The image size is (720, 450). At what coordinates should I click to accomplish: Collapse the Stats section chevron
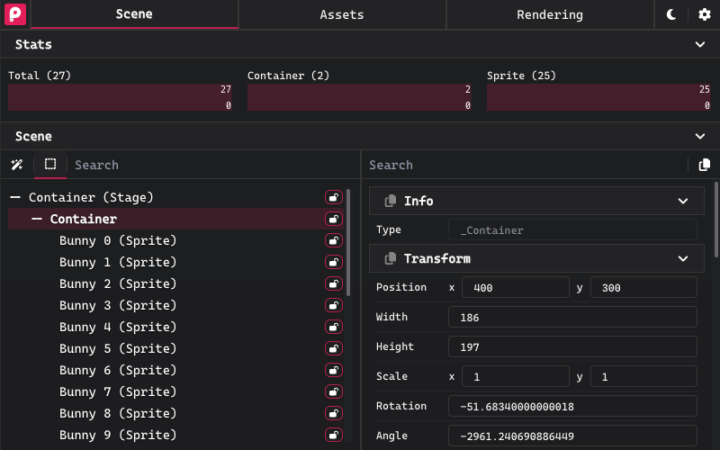(x=700, y=44)
